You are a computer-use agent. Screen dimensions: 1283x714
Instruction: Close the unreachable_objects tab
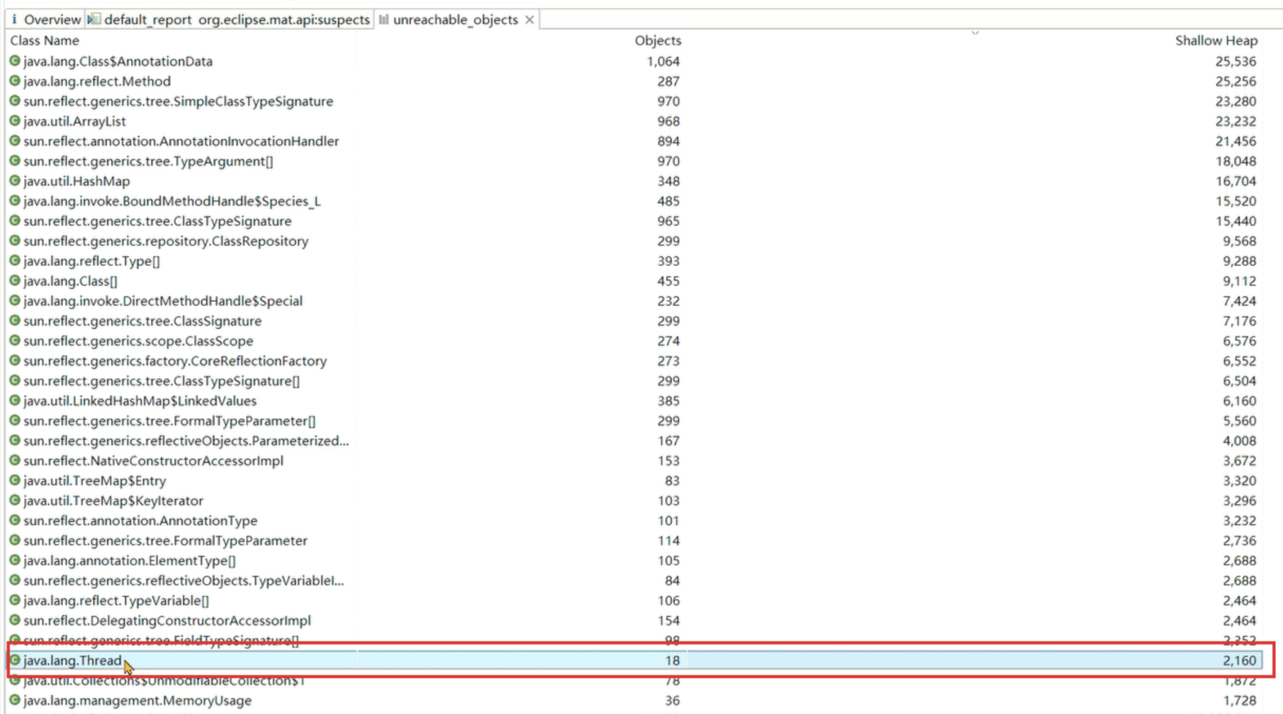pyautogui.click(x=530, y=20)
